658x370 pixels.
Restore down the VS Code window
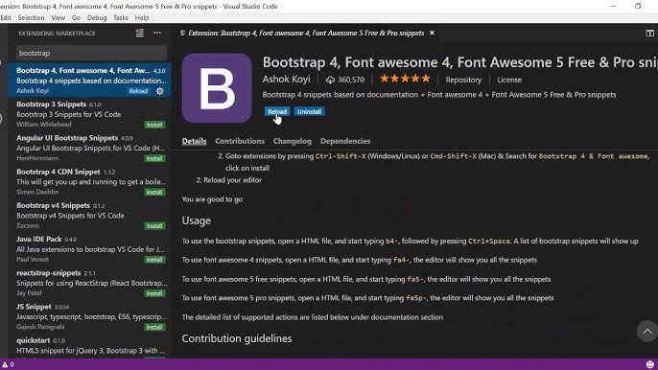(x=638, y=6)
